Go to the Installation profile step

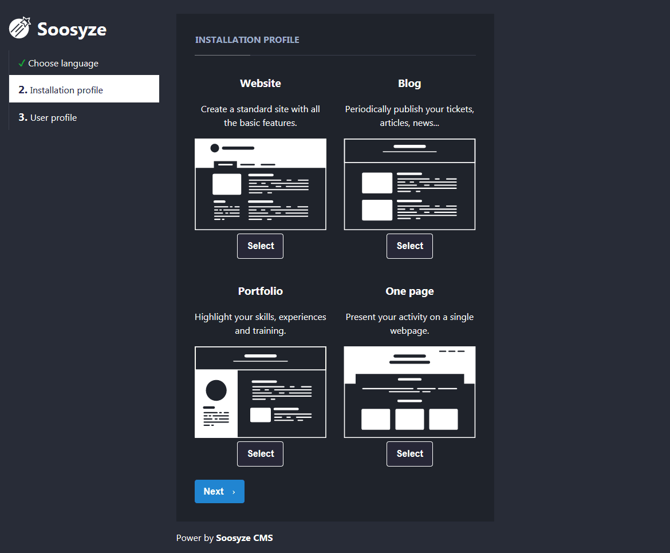pyautogui.click(x=66, y=90)
